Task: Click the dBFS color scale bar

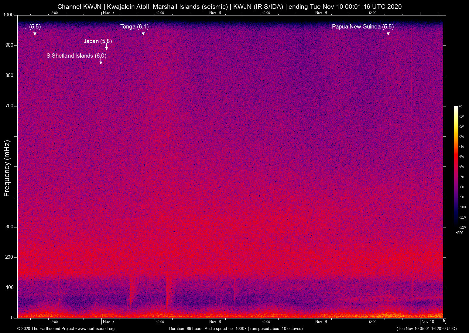Action: [456, 166]
